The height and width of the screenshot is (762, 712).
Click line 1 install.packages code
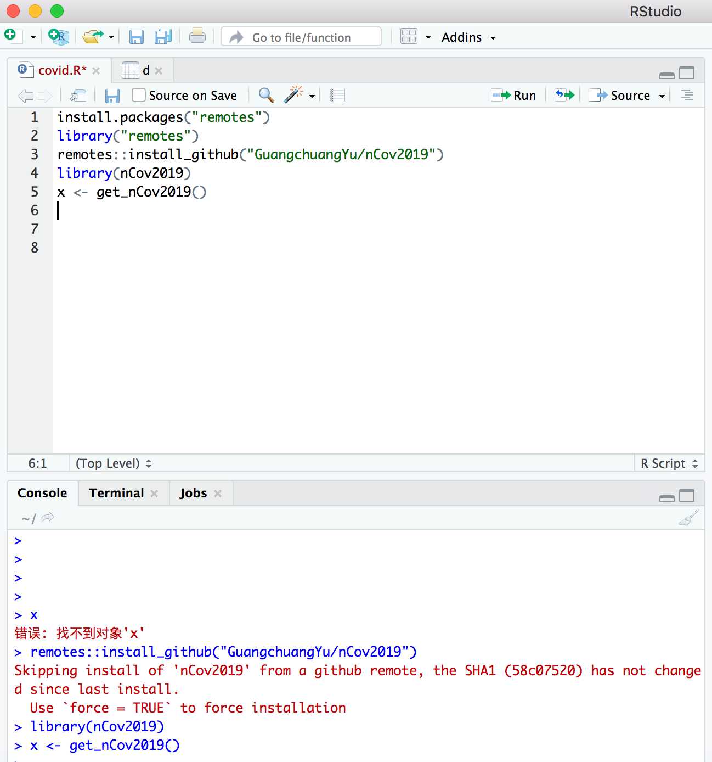(x=163, y=117)
